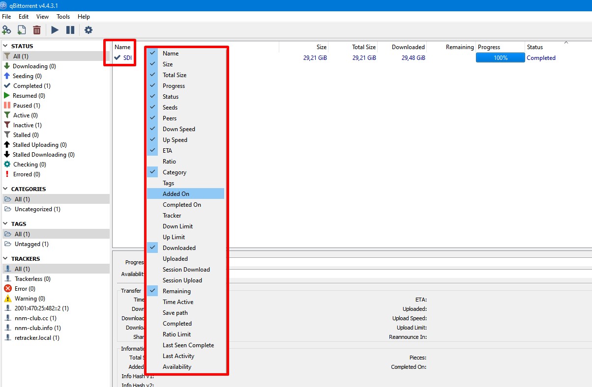Viewport: 592px width, 387px height.
Task: Click the Resume play icon in toolbar
Action: click(x=55, y=30)
